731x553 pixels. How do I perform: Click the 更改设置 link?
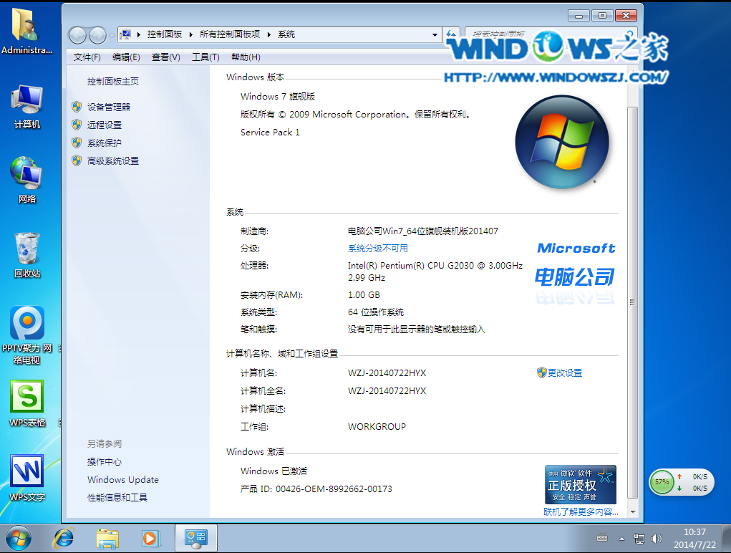click(x=564, y=372)
